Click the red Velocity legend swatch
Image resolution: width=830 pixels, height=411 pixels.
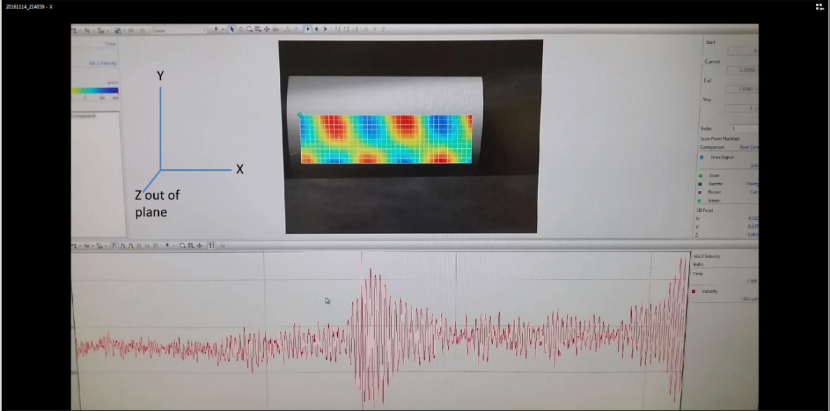(x=694, y=291)
